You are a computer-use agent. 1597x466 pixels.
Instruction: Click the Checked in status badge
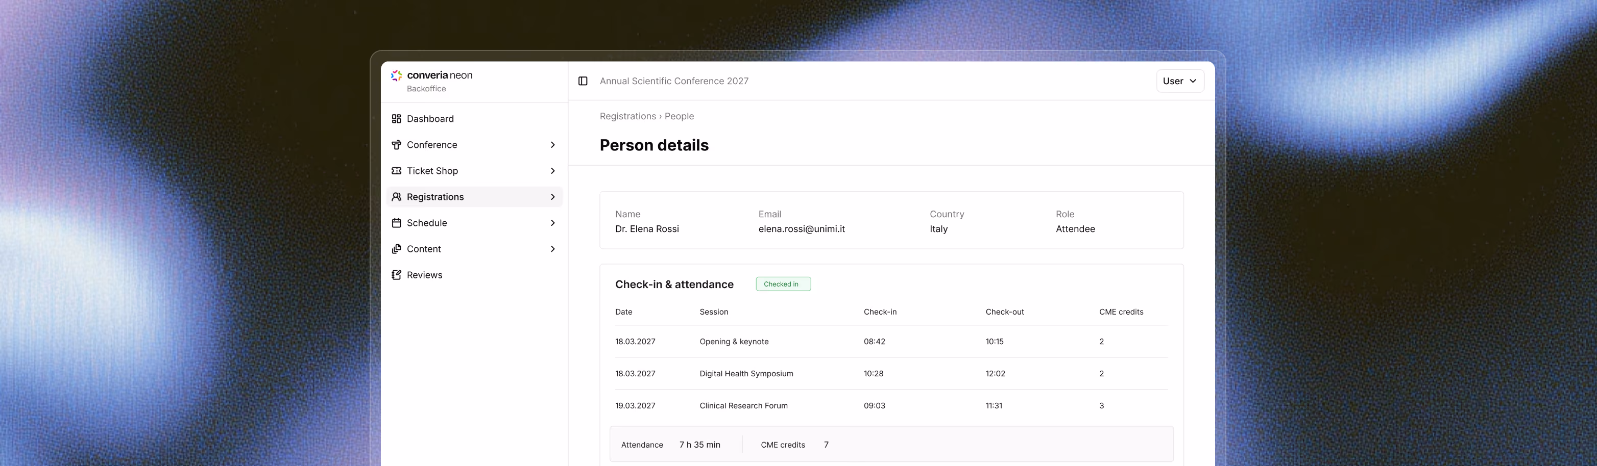[783, 284]
